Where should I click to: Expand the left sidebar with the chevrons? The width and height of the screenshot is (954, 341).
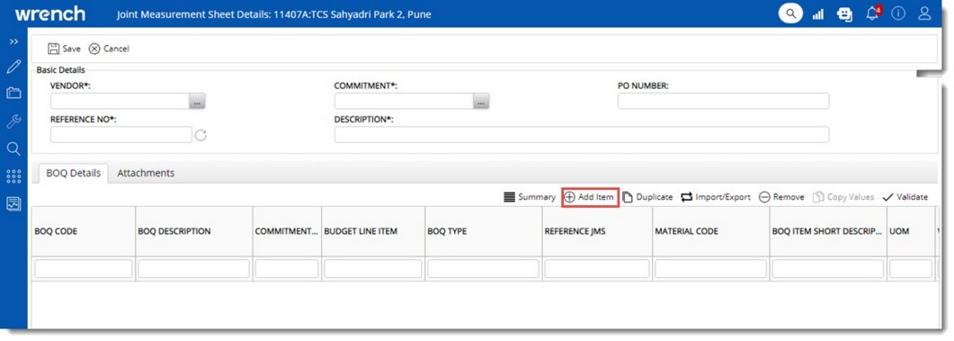click(x=13, y=41)
